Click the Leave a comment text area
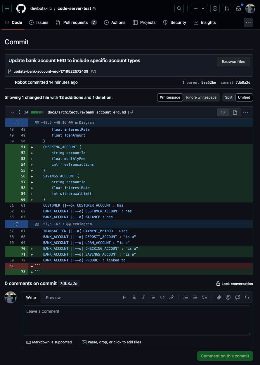This screenshot has height=365, width=260. (x=137, y=320)
